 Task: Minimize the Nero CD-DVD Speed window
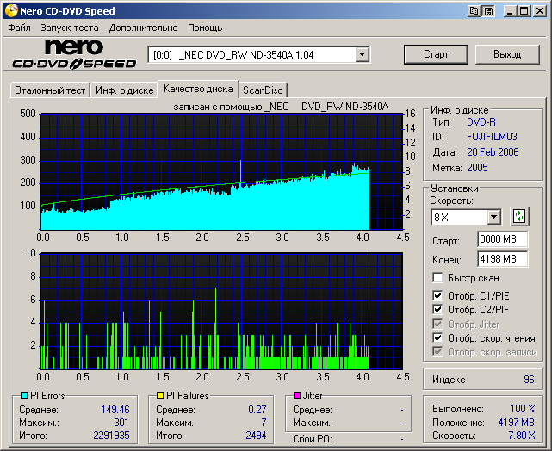[x=511, y=11]
